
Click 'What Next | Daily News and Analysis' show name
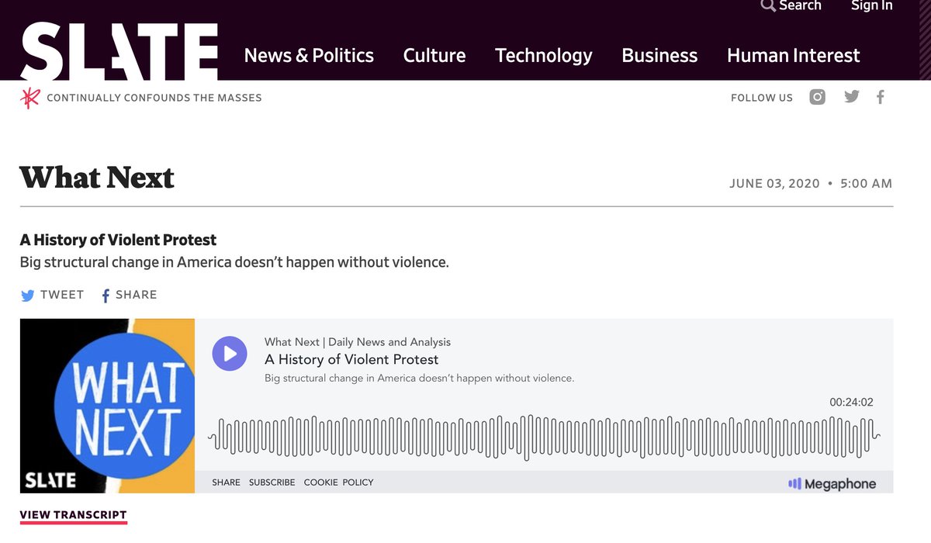[358, 342]
